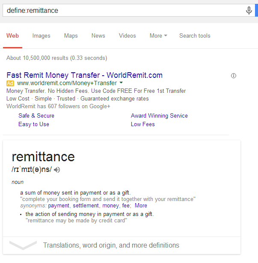Click the blue search button edge
Viewport: 258px width, 263px height.
point(256,10)
